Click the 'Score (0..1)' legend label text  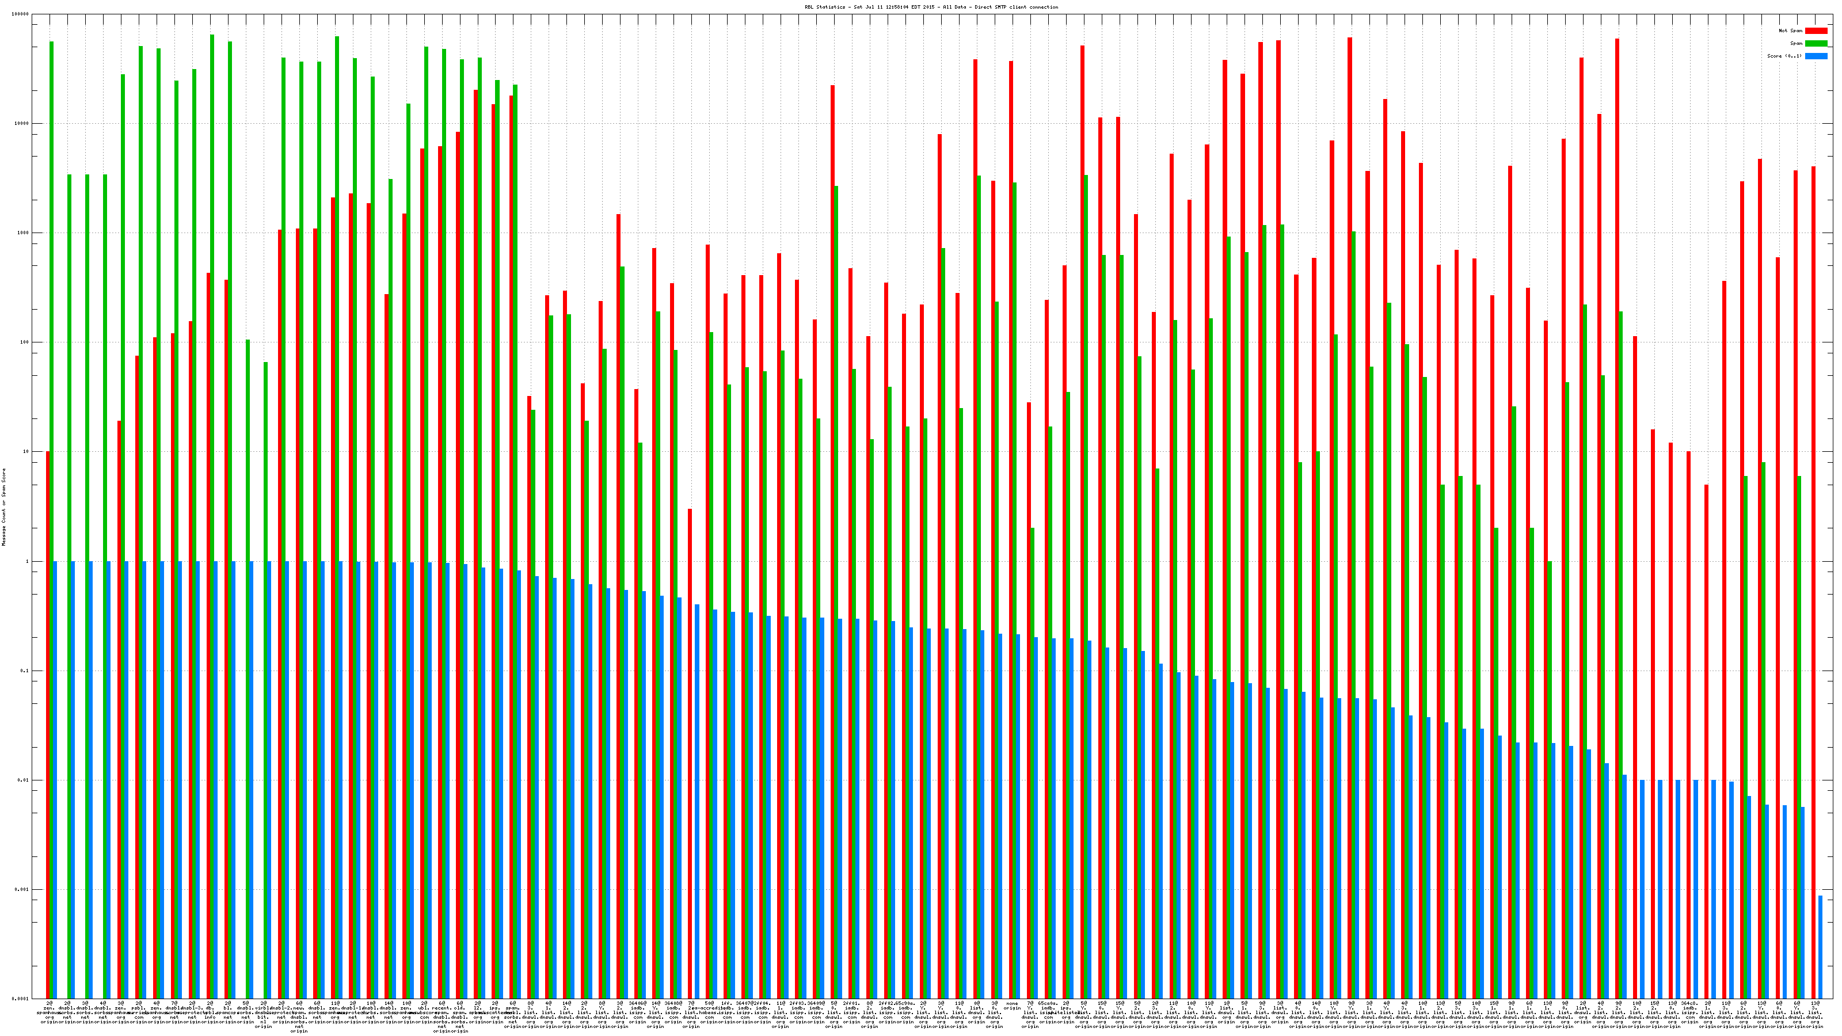(x=1784, y=56)
